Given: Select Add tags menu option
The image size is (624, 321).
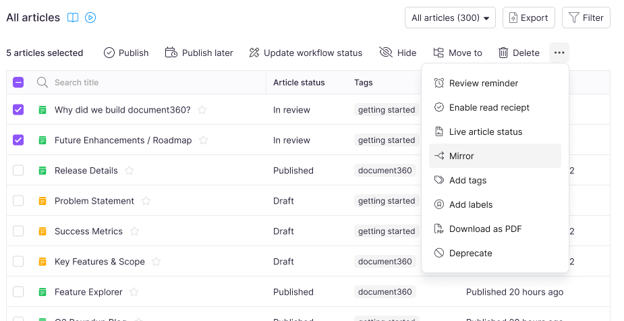Looking at the screenshot, I should [x=495, y=180].
